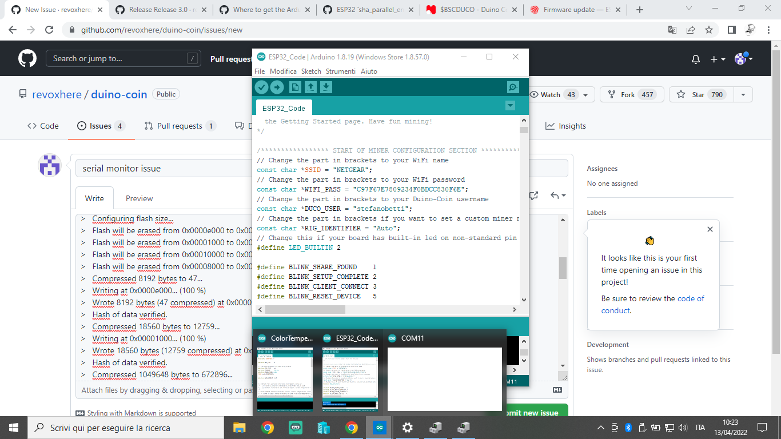The height and width of the screenshot is (439, 781).
Task: Create a new sketch with New icon
Action: click(295, 87)
